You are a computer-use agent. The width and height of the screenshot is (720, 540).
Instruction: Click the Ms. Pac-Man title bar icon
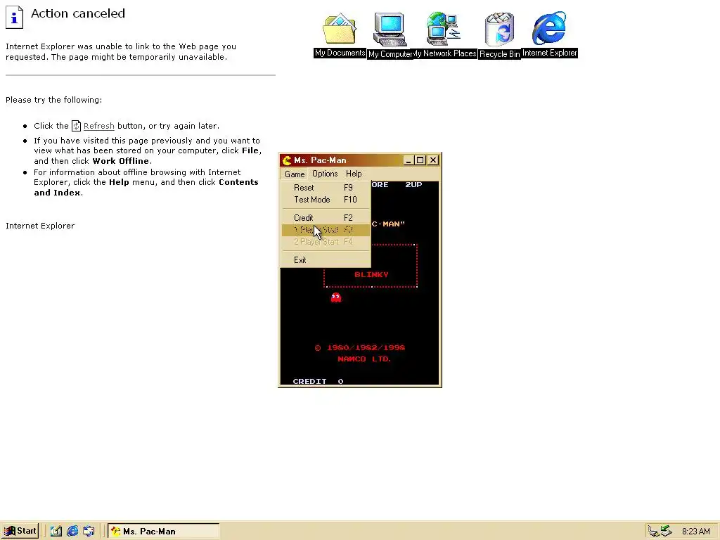287,160
